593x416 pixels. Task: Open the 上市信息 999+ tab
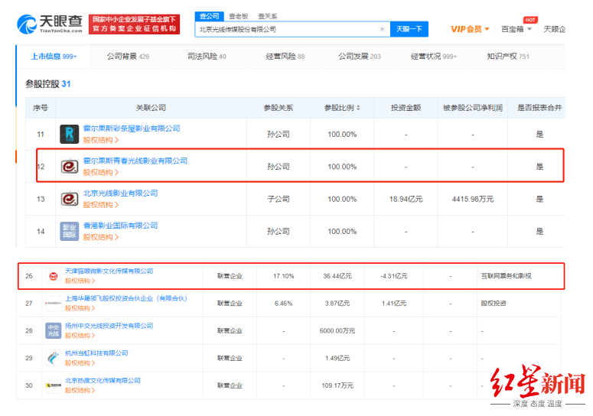point(54,57)
